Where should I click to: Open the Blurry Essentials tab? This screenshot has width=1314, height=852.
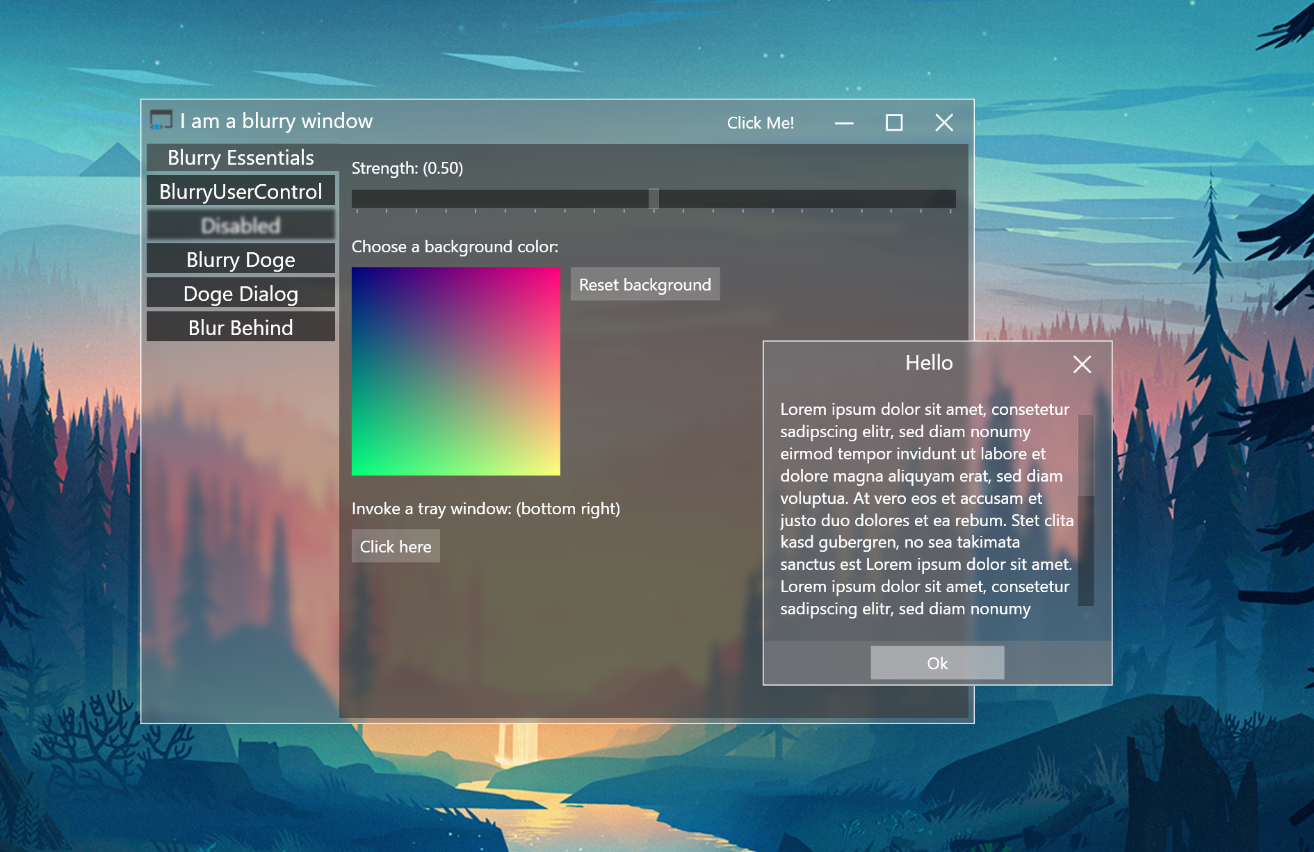(x=241, y=158)
